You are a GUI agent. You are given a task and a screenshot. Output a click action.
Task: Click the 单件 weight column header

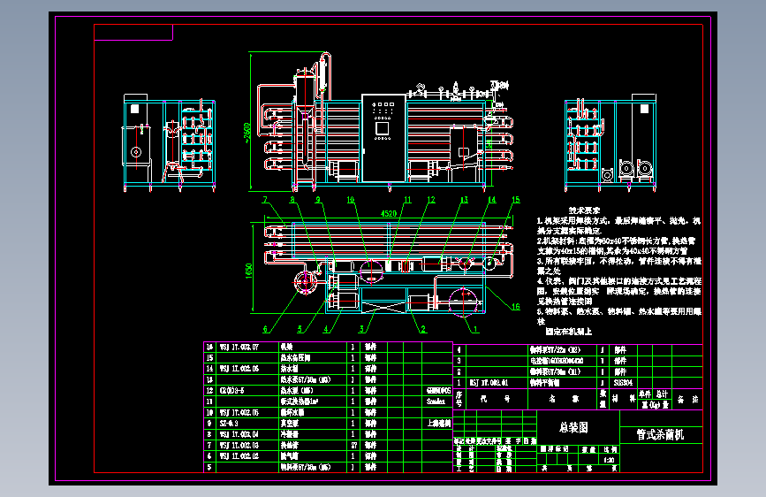click(x=645, y=394)
